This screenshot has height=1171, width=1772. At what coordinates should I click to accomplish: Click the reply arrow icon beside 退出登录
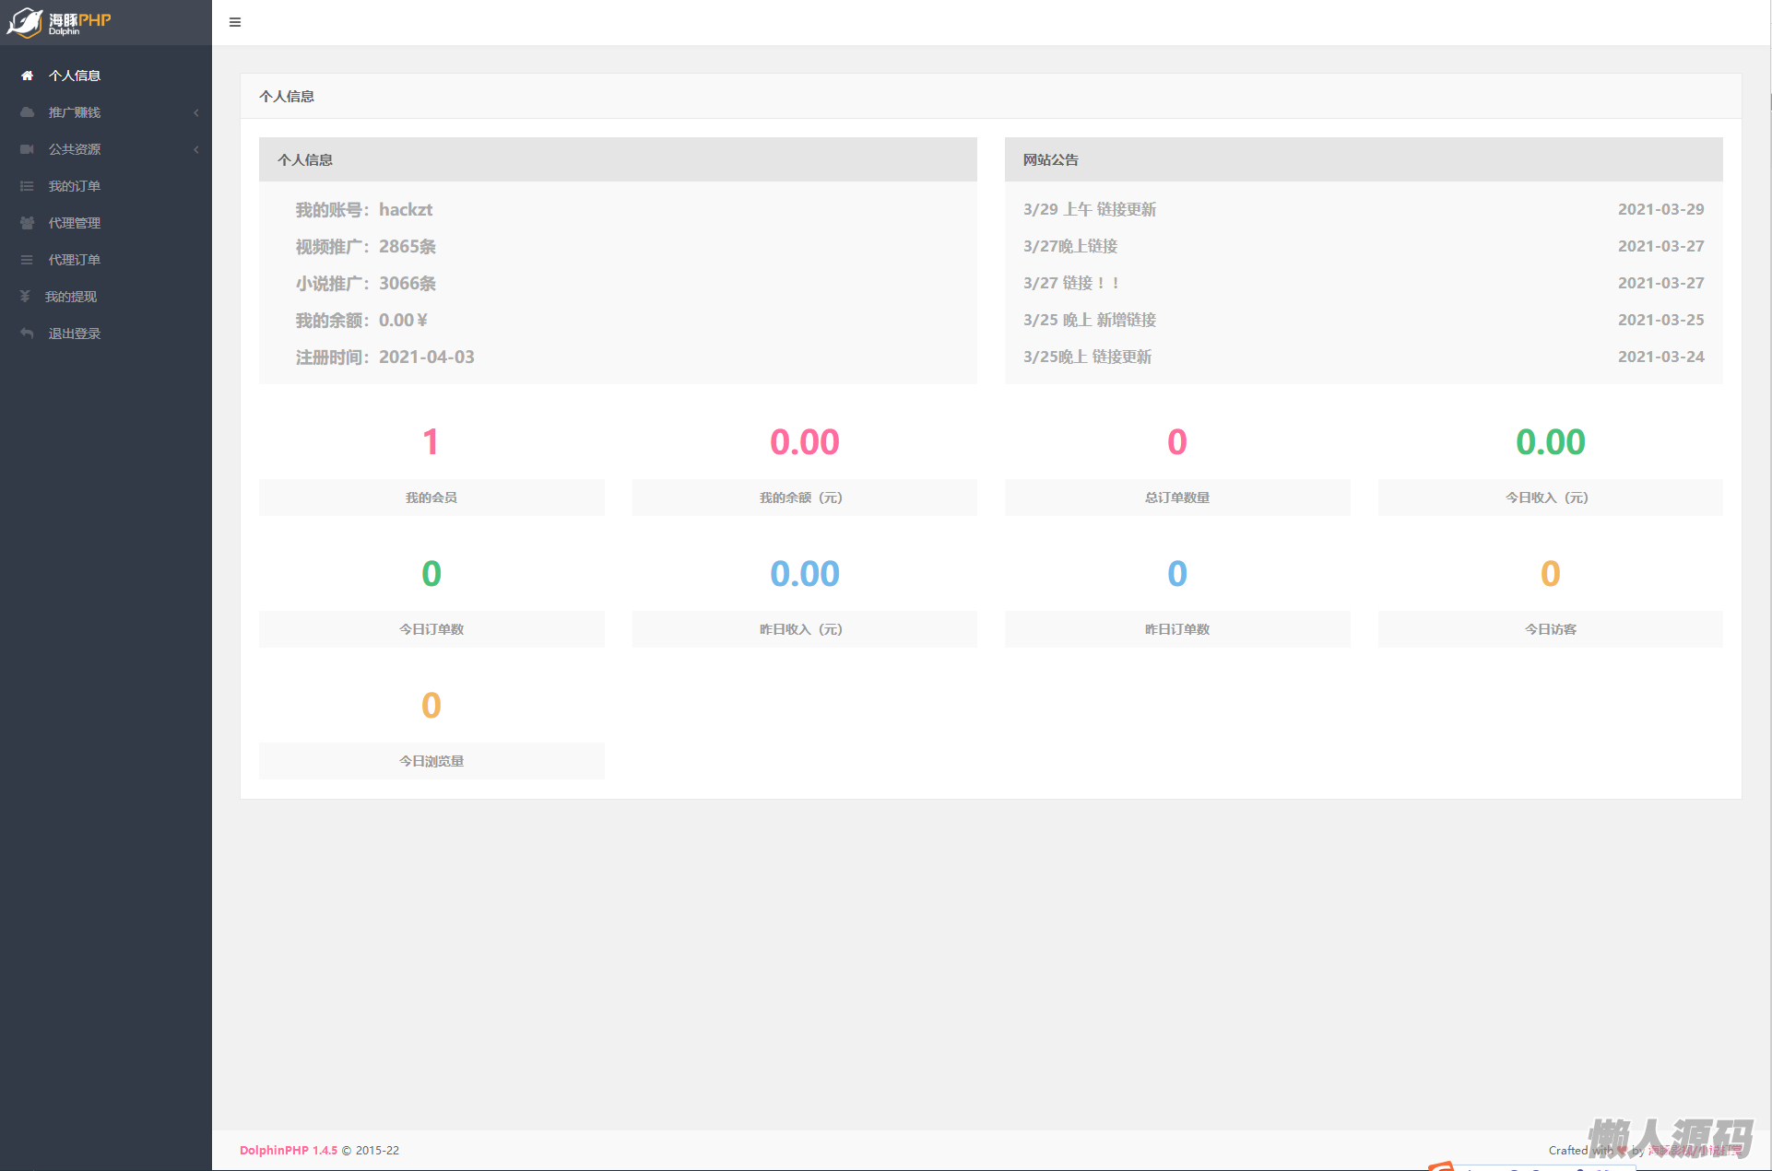coord(28,334)
